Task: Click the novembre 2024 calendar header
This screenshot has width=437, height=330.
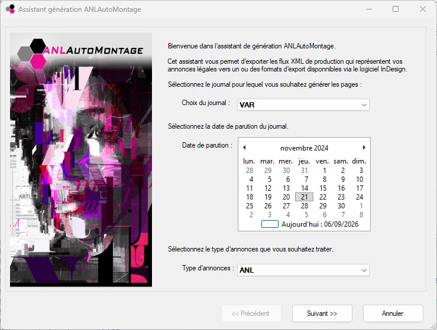Action: 304,148
